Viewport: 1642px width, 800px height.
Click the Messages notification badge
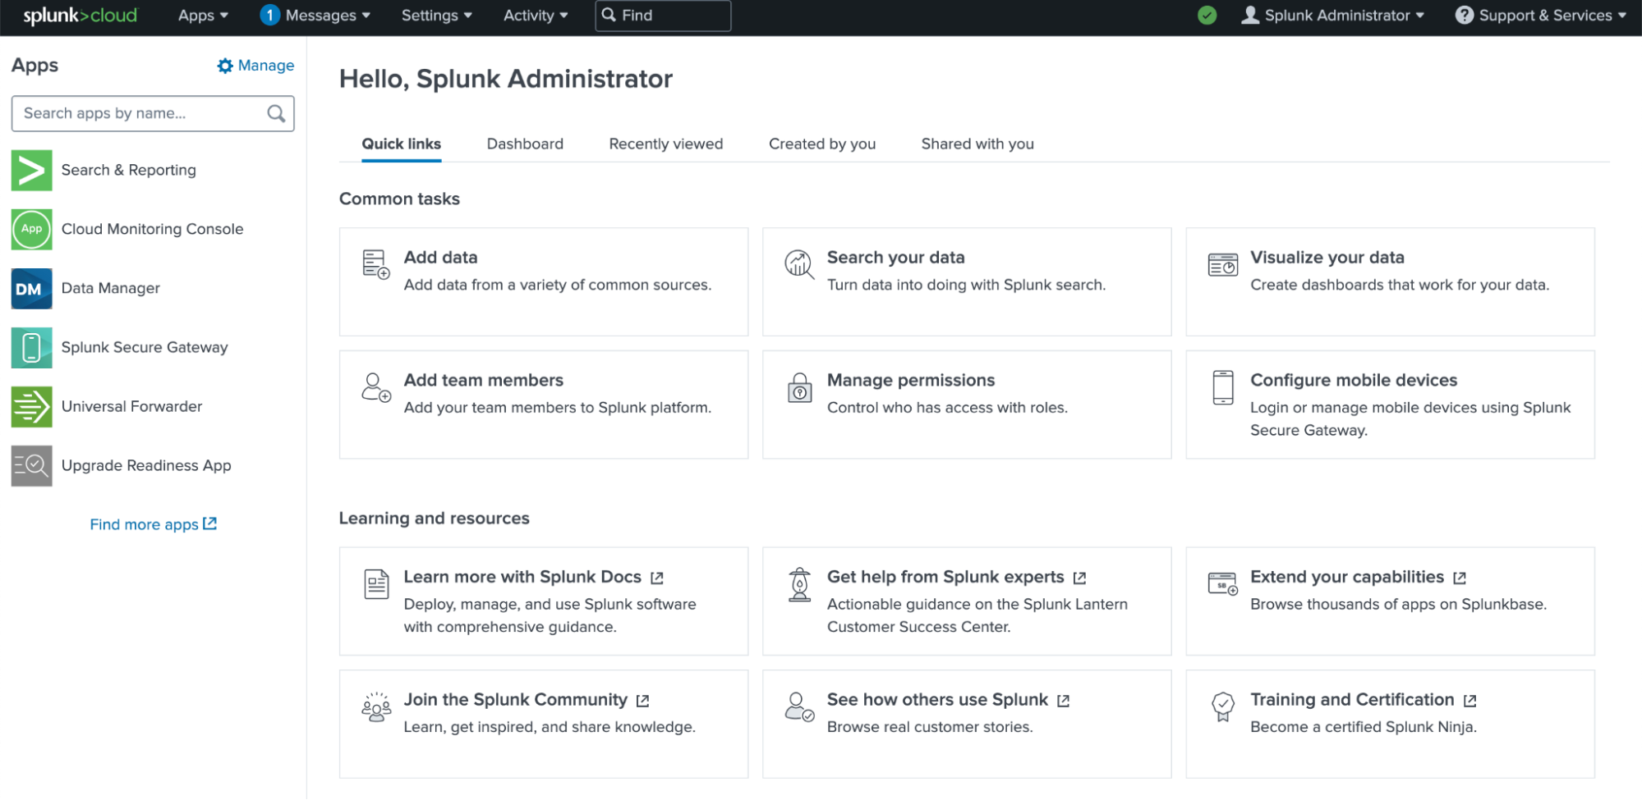click(x=269, y=16)
